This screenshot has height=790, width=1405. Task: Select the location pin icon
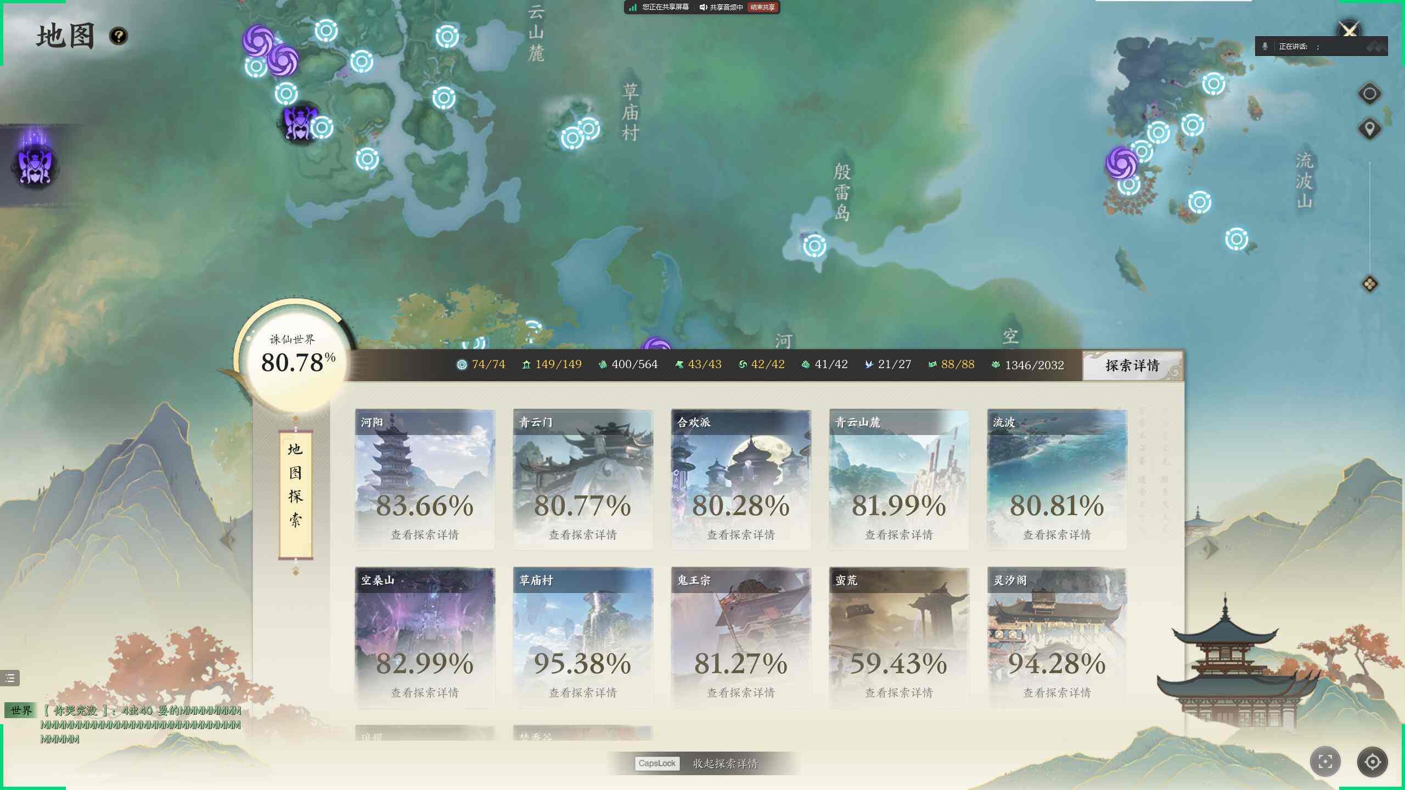1369,129
